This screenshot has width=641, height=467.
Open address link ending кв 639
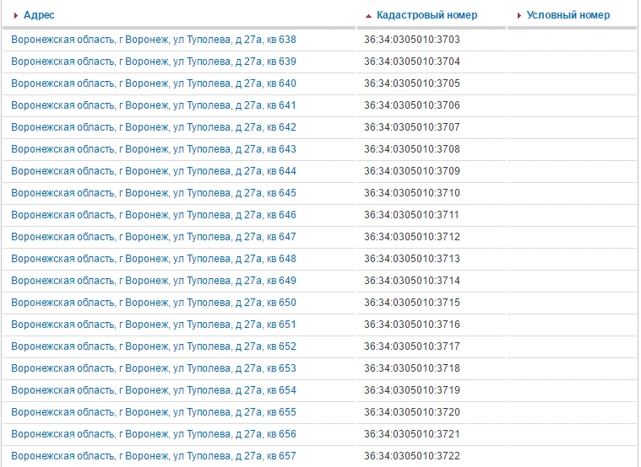click(x=154, y=62)
